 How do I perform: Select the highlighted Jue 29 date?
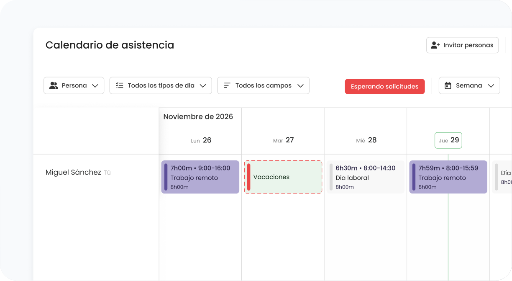click(x=448, y=140)
